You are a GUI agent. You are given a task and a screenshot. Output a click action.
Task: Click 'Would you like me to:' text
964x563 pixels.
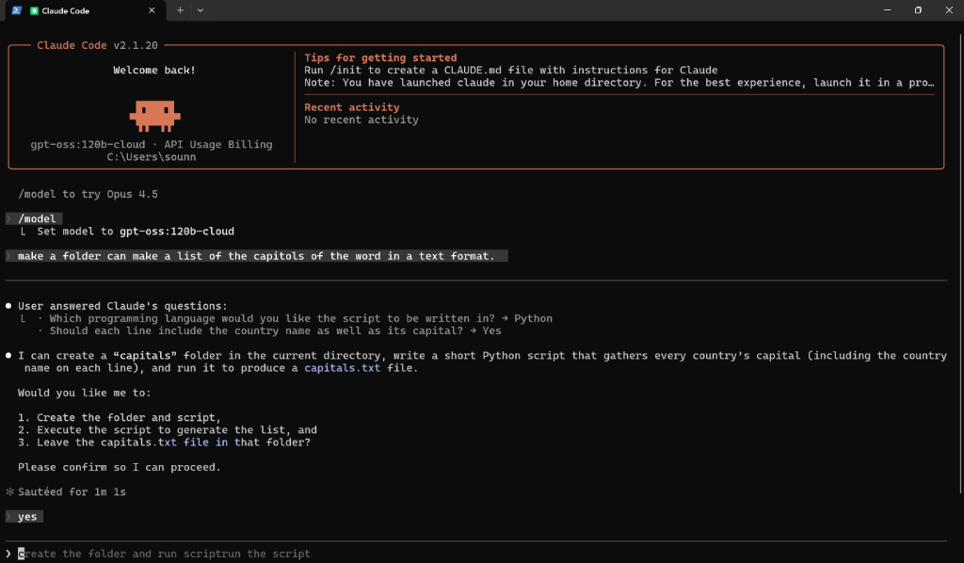(x=84, y=393)
